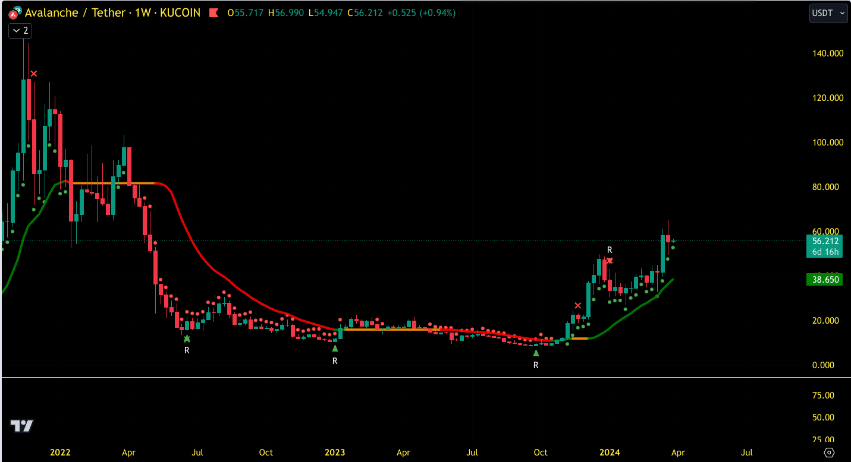The width and height of the screenshot is (851, 462).
Task: Click the close value C56.212
Action: [x=366, y=12]
